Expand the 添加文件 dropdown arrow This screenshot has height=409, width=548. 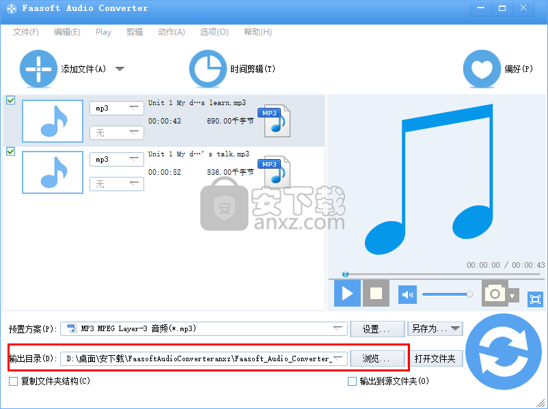coord(120,69)
